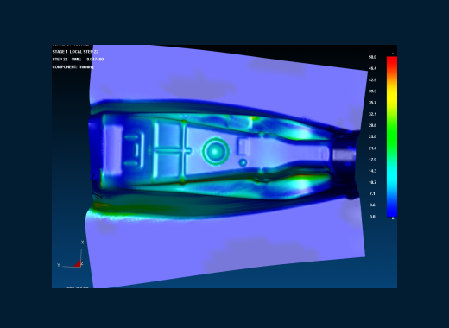Image resolution: width=449 pixels, height=328 pixels.
Task: Click the 7.1 legend scale value
Action: 372,193
